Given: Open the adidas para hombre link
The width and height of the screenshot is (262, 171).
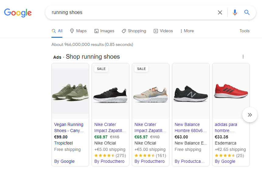Looking at the screenshot, I should click(x=226, y=127).
